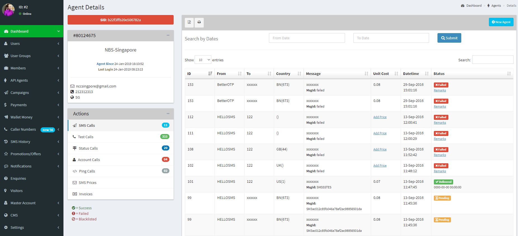This screenshot has width=518, height=236.
Task: Click the To Date input field
Action: (391, 38)
